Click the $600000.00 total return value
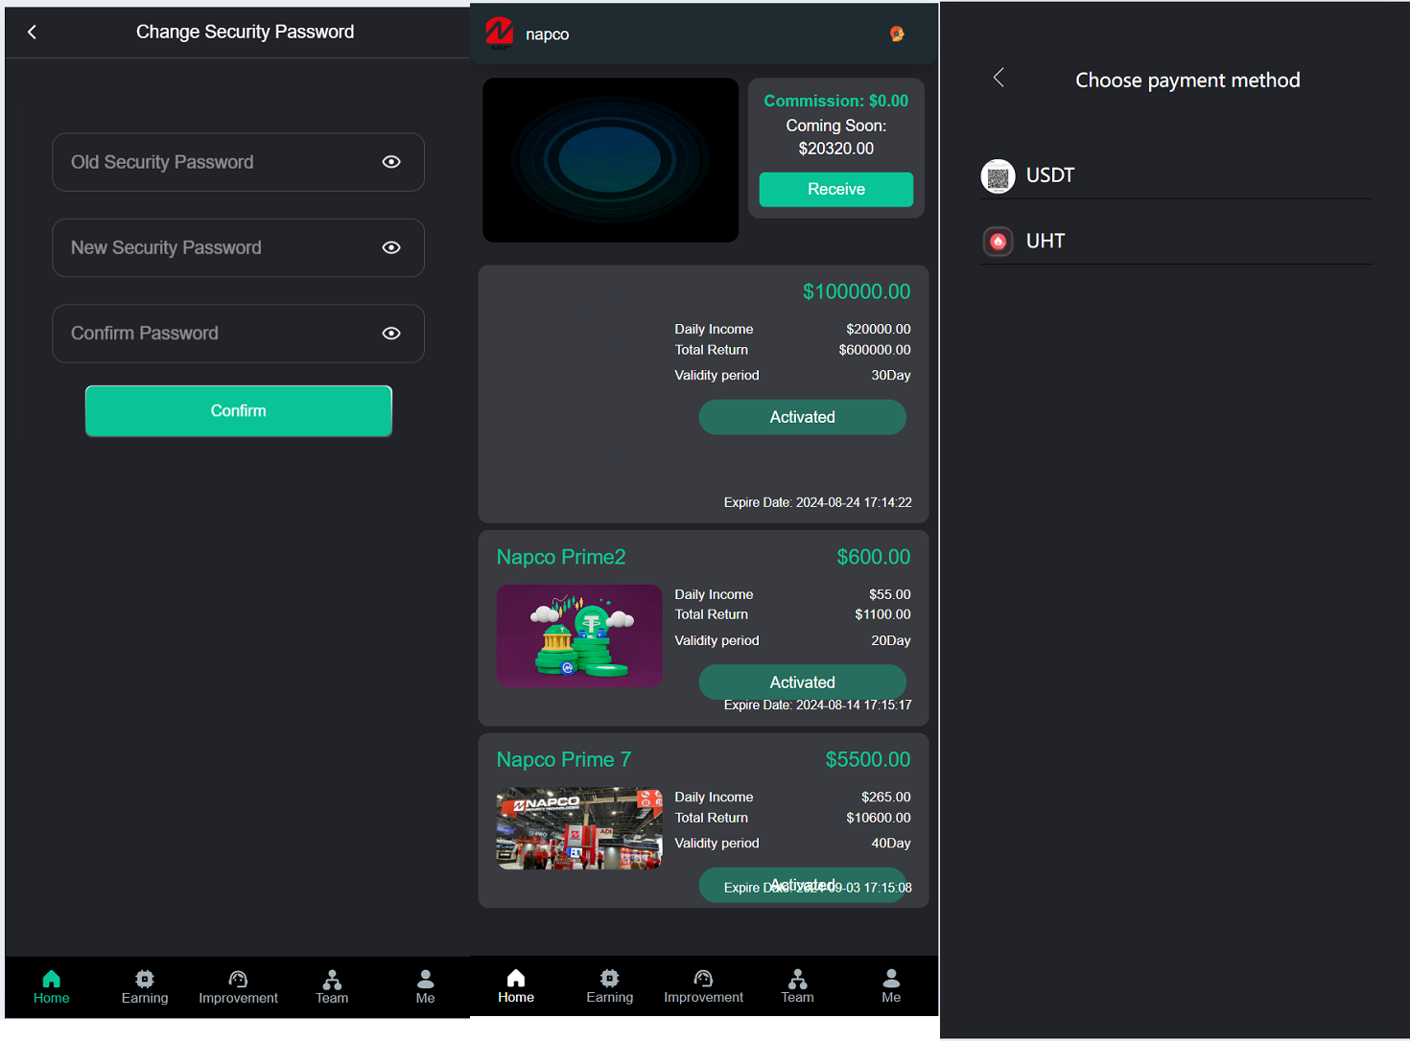 click(875, 350)
